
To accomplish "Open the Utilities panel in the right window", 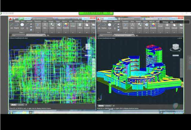I will click(167, 26).
